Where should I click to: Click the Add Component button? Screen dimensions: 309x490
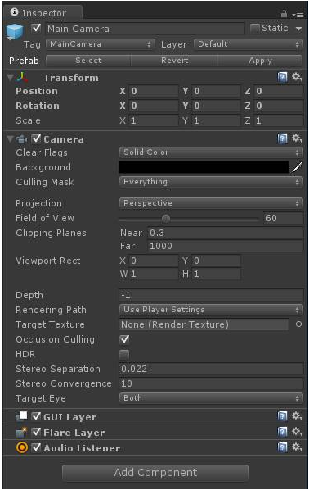155,473
